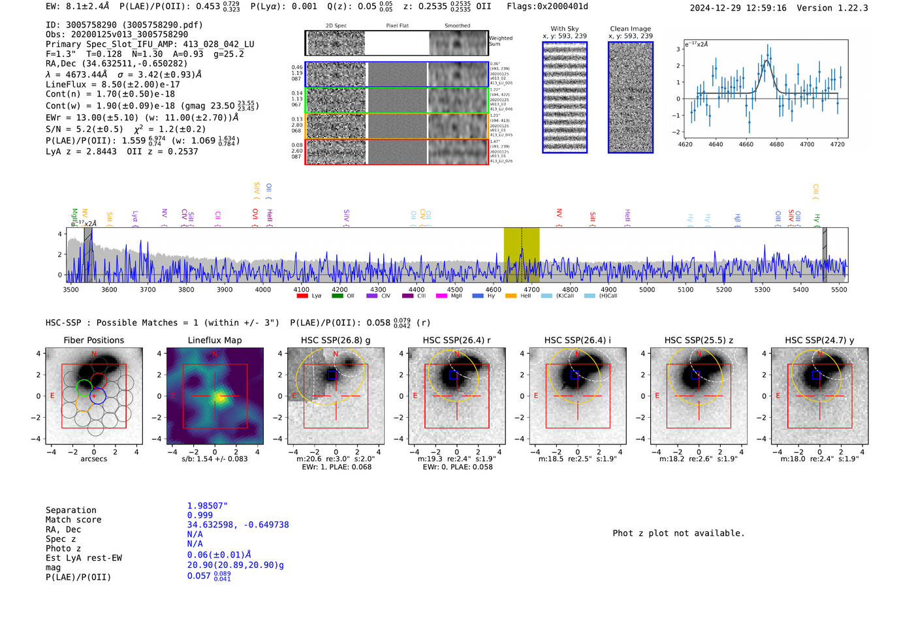Click the red fiber circle in Fiber Positions
Viewport: 914px width, 622px height.
tap(98, 381)
